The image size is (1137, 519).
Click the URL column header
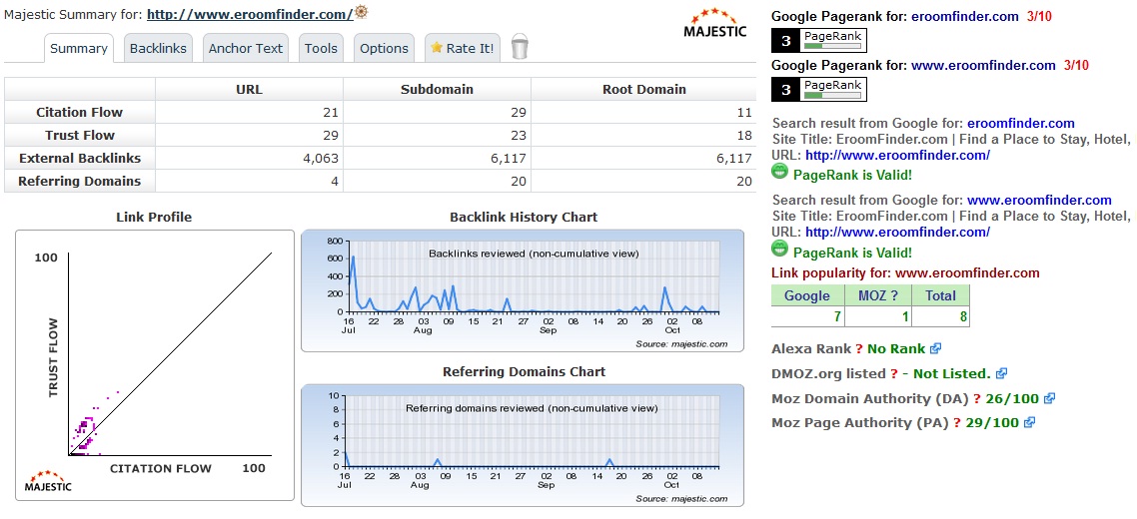[250, 89]
